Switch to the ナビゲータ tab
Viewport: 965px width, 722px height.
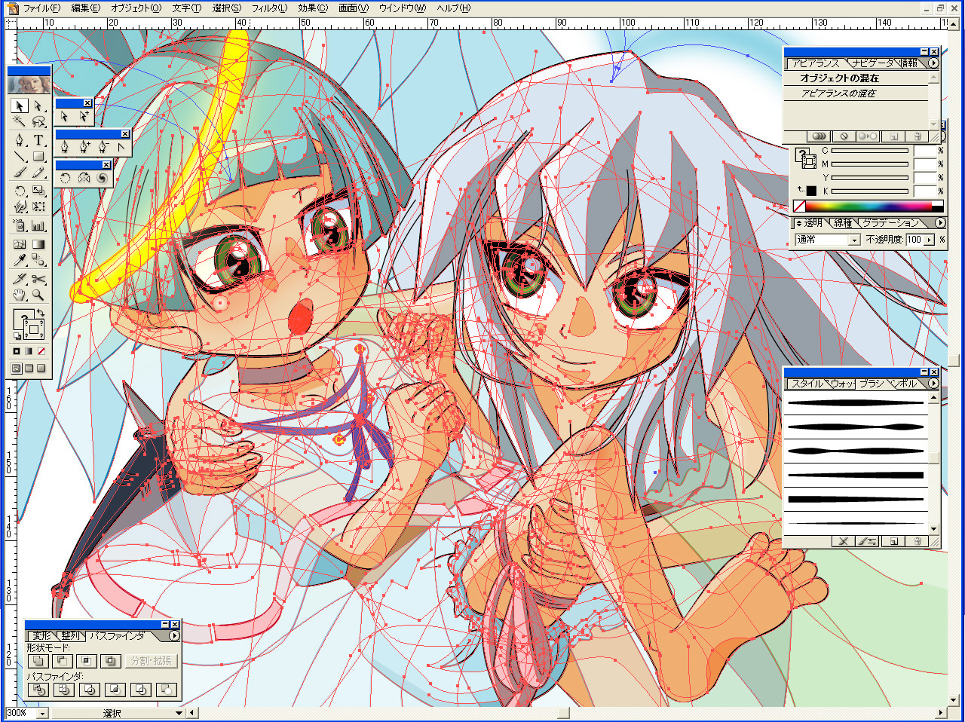point(873,63)
